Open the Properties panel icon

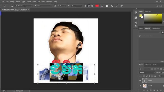[x=136, y=17]
